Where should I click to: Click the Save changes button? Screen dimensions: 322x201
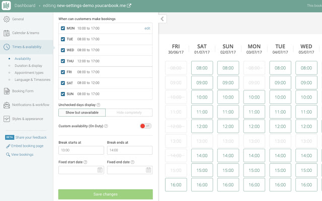[x=105, y=194]
